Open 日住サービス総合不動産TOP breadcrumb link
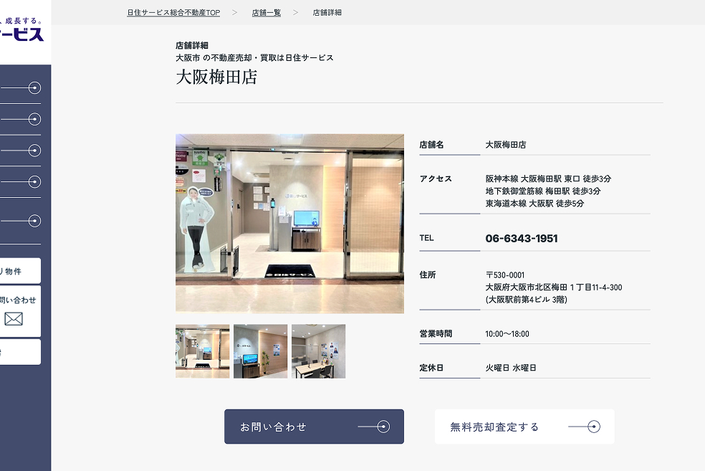This screenshot has width=705, height=471. tap(173, 13)
